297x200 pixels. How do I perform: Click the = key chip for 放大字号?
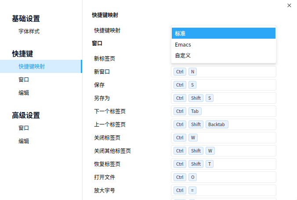click(x=192, y=190)
